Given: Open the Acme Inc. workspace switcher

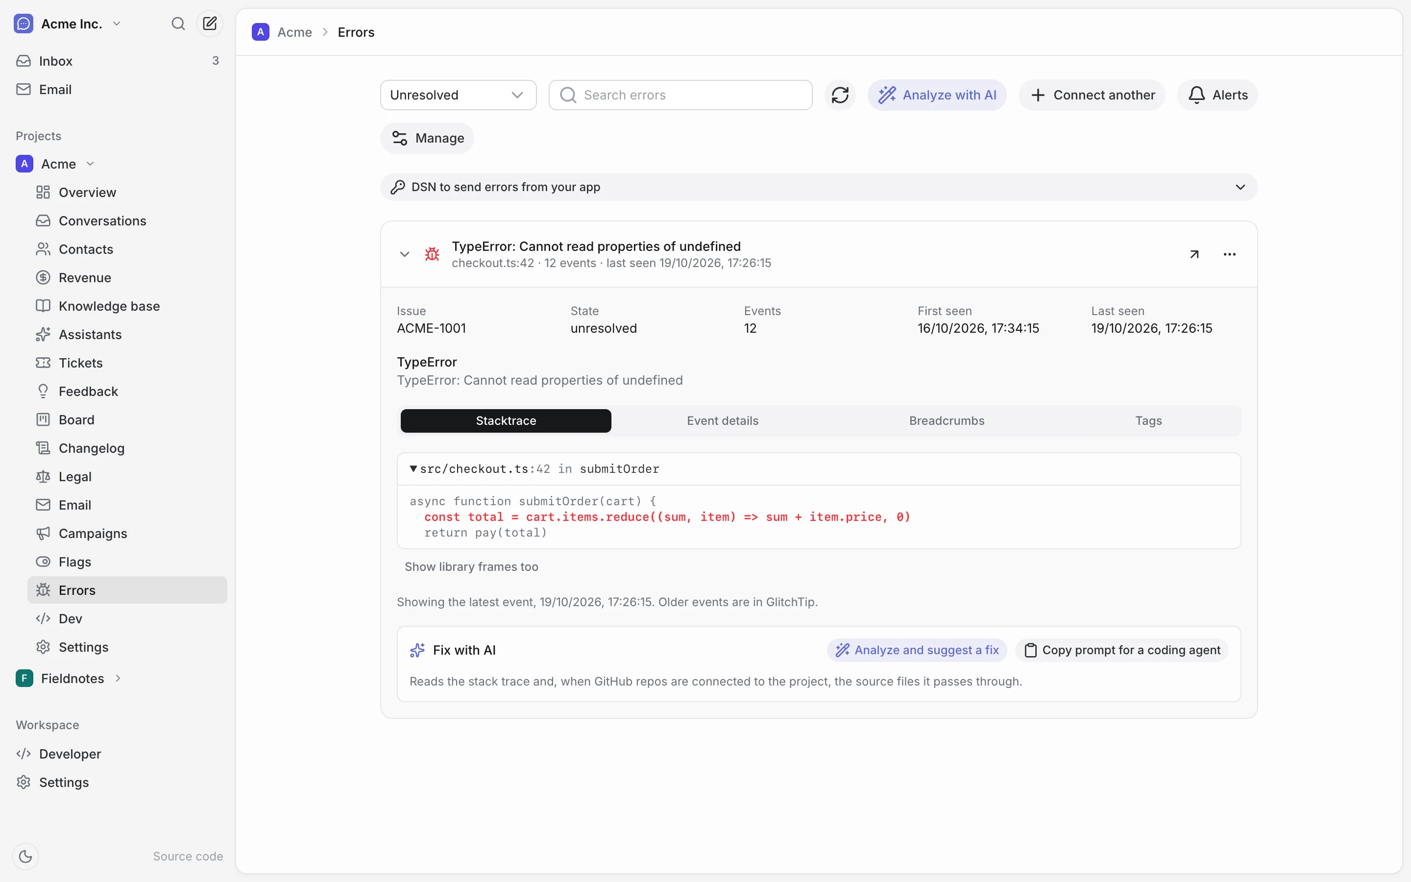Looking at the screenshot, I should click(x=67, y=24).
